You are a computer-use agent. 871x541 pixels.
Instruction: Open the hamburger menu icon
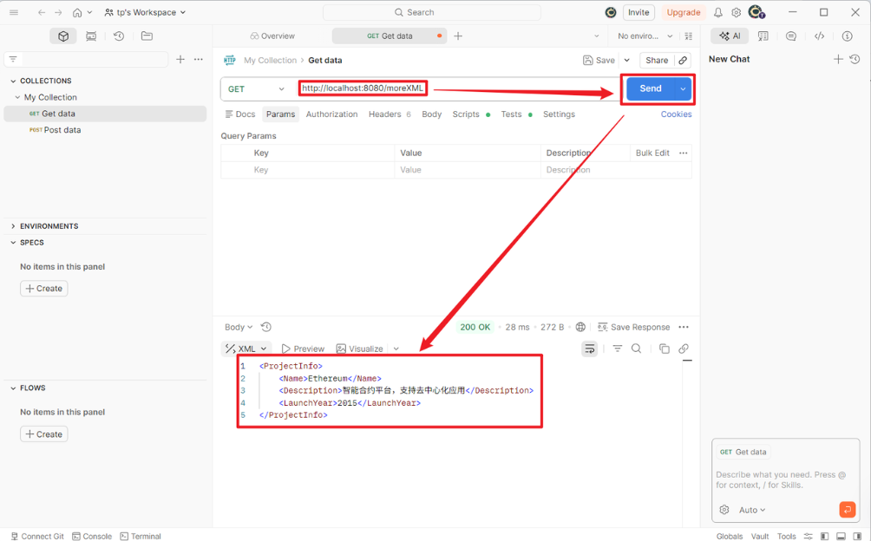14,12
